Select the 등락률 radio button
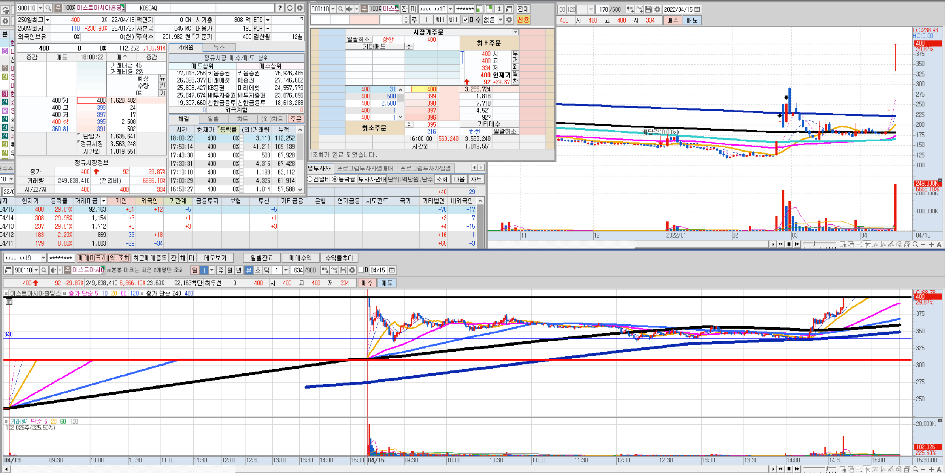This screenshot has width=945, height=473. pos(335,179)
